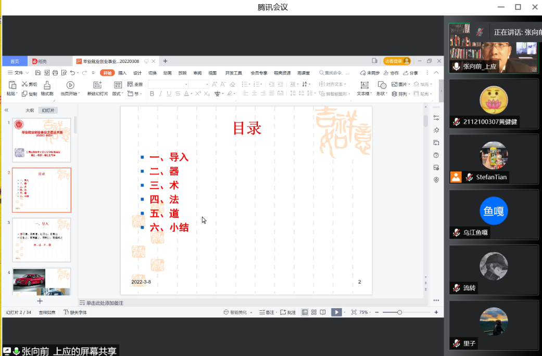Open the zoom percentage 75% dropdown
This screenshot has height=356, width=542.
point(364,312)
